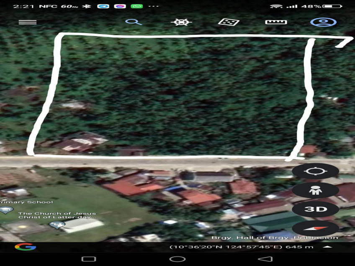Select the Measure distance ruler tool
The width and height of the screenshot is (355, 266).
tap(276, 22)
